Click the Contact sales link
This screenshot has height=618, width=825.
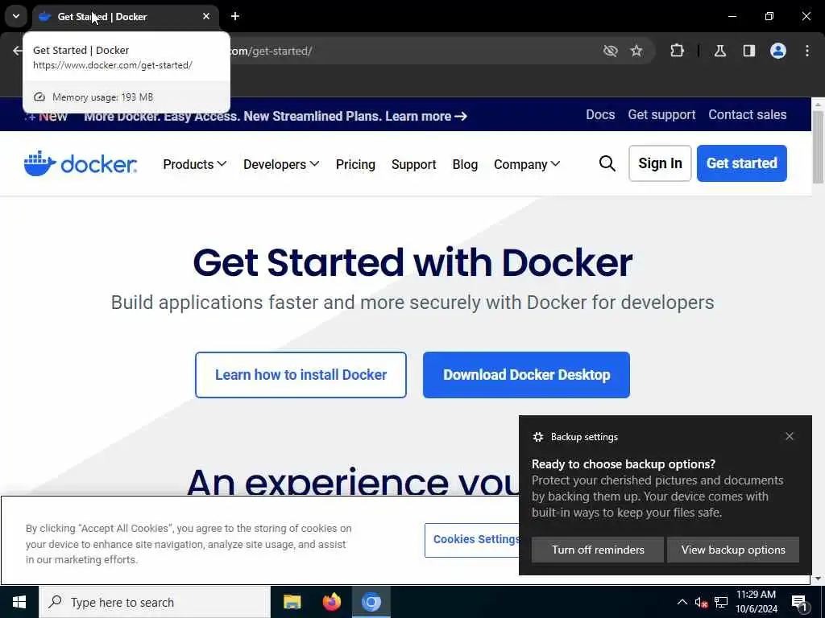(747, 114)
